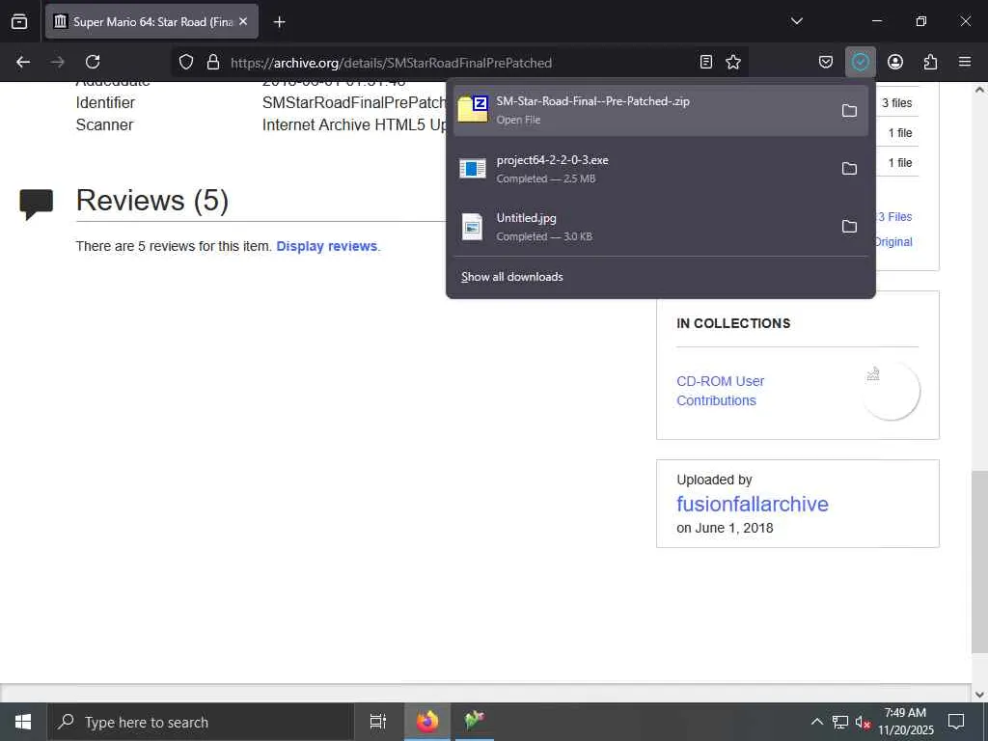Image resolution: width=988 pixels, height=741 pixels.
Task: Open Firefox account menu
Action: point(894,62)
